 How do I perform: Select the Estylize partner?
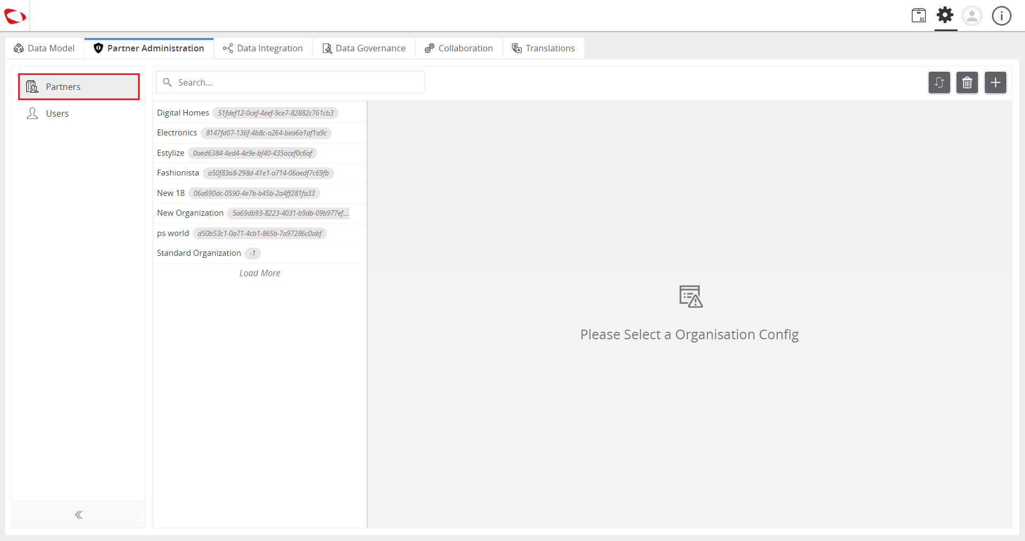pos(260,153)
